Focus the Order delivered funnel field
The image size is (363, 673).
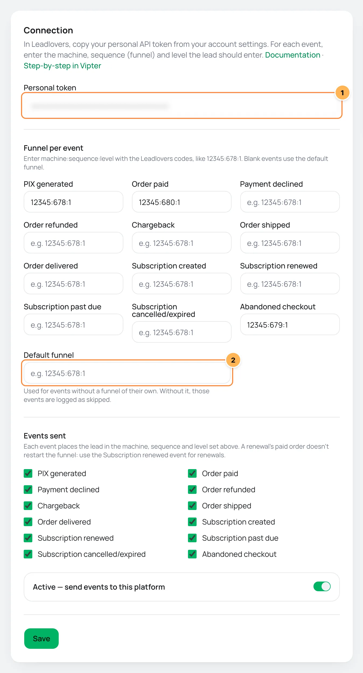click(x=74, y=284)
